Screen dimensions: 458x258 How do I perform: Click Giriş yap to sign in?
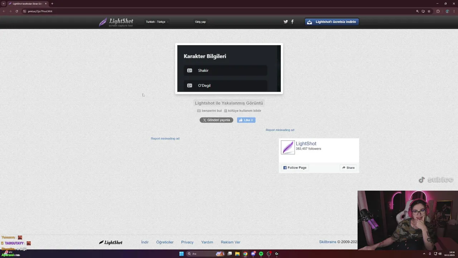click(200, 22)
